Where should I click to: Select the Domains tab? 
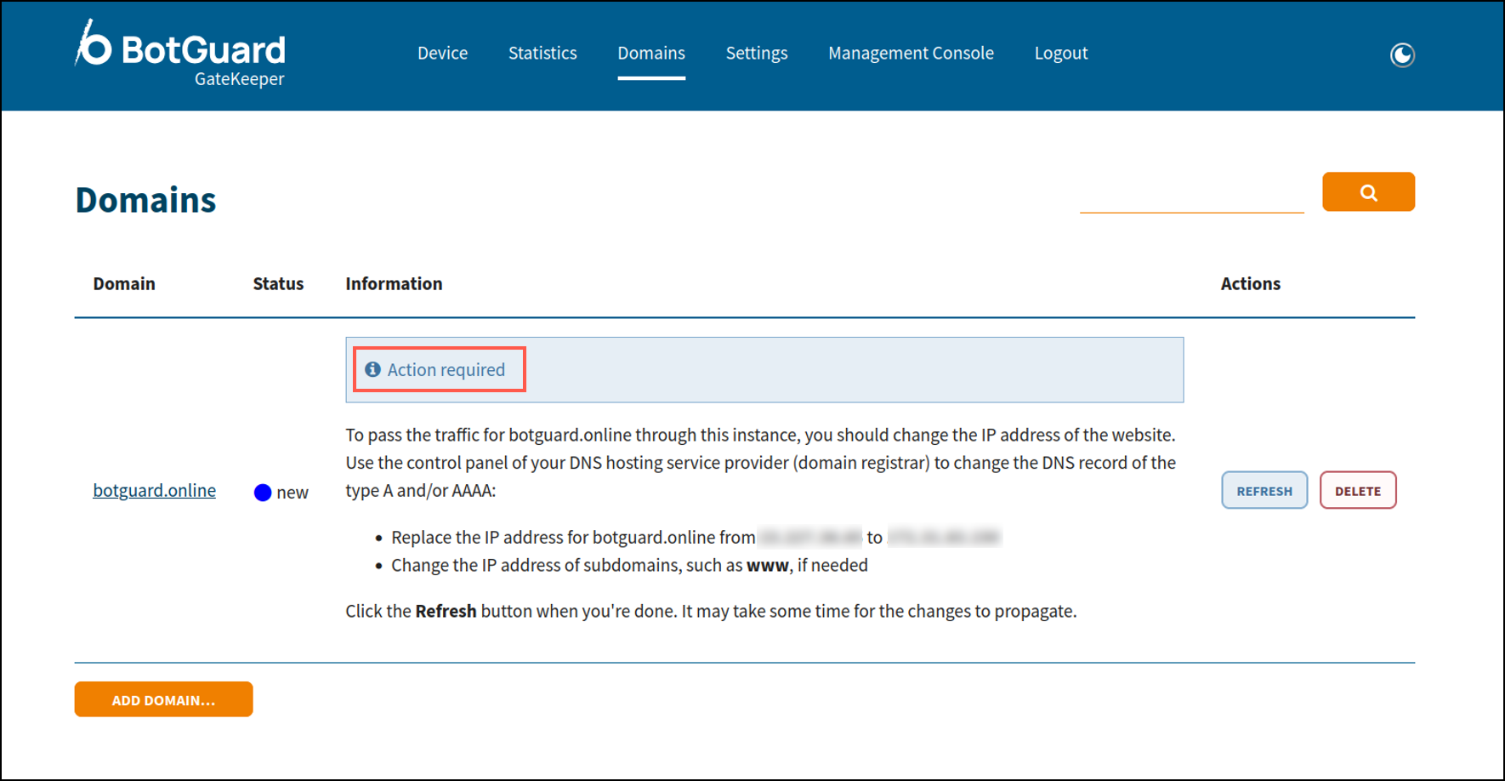651,53
